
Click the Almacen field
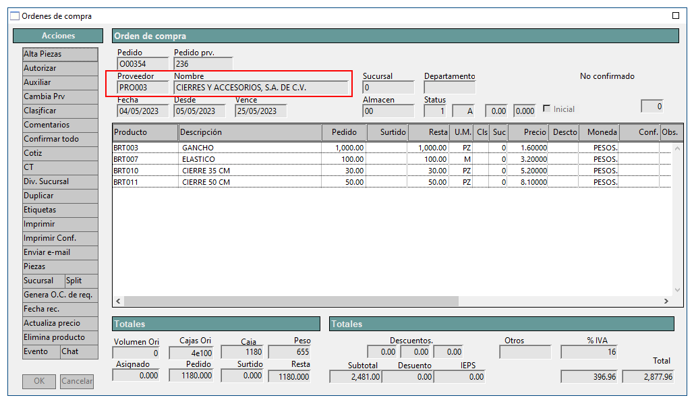pyautogui.click(x=388, y=111)
